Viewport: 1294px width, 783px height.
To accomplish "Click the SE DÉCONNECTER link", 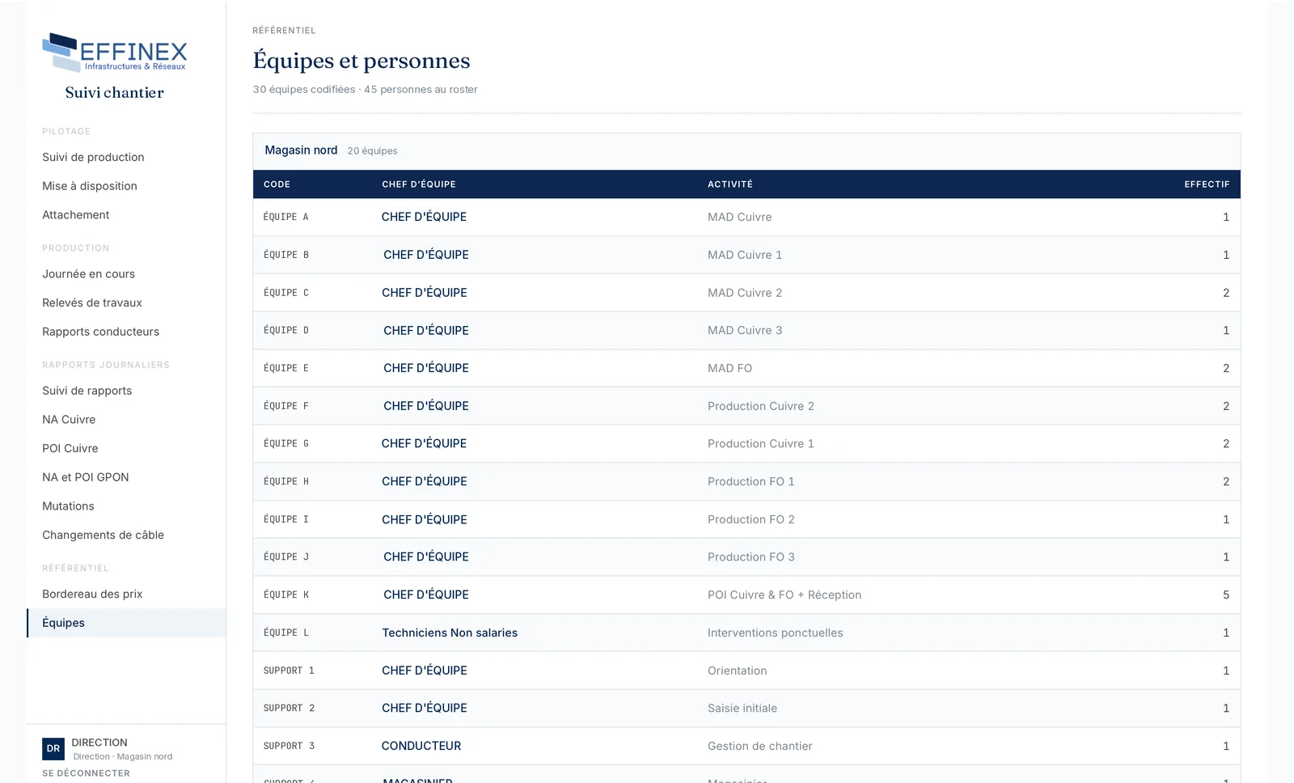I will click(86, 773).
